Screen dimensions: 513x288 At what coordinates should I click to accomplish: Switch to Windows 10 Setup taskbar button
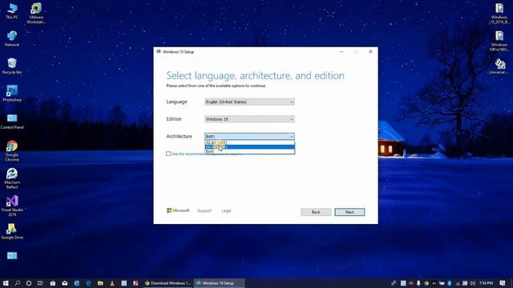[x=219, y=283]
